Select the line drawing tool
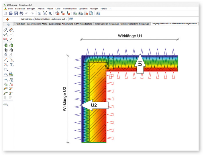 (x=6, y=60)
